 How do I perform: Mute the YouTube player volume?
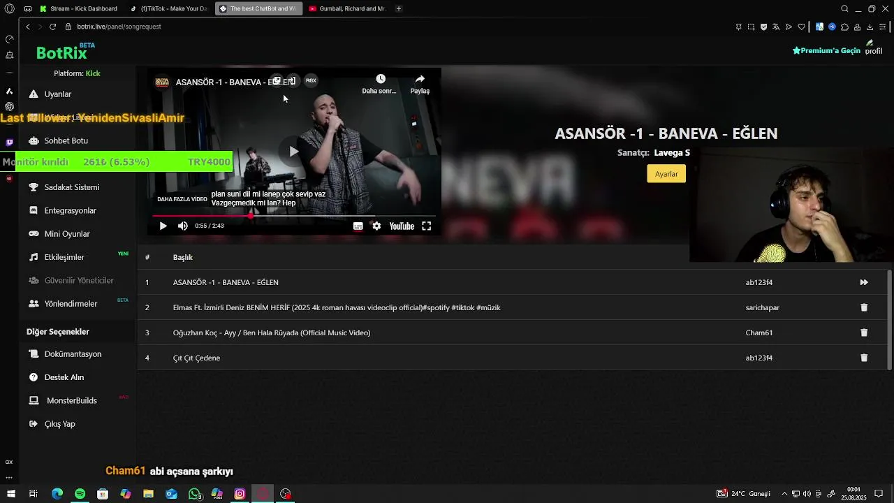183,226
